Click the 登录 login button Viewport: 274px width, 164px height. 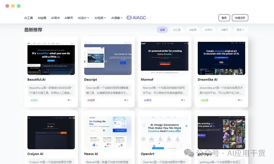(224, 18)
